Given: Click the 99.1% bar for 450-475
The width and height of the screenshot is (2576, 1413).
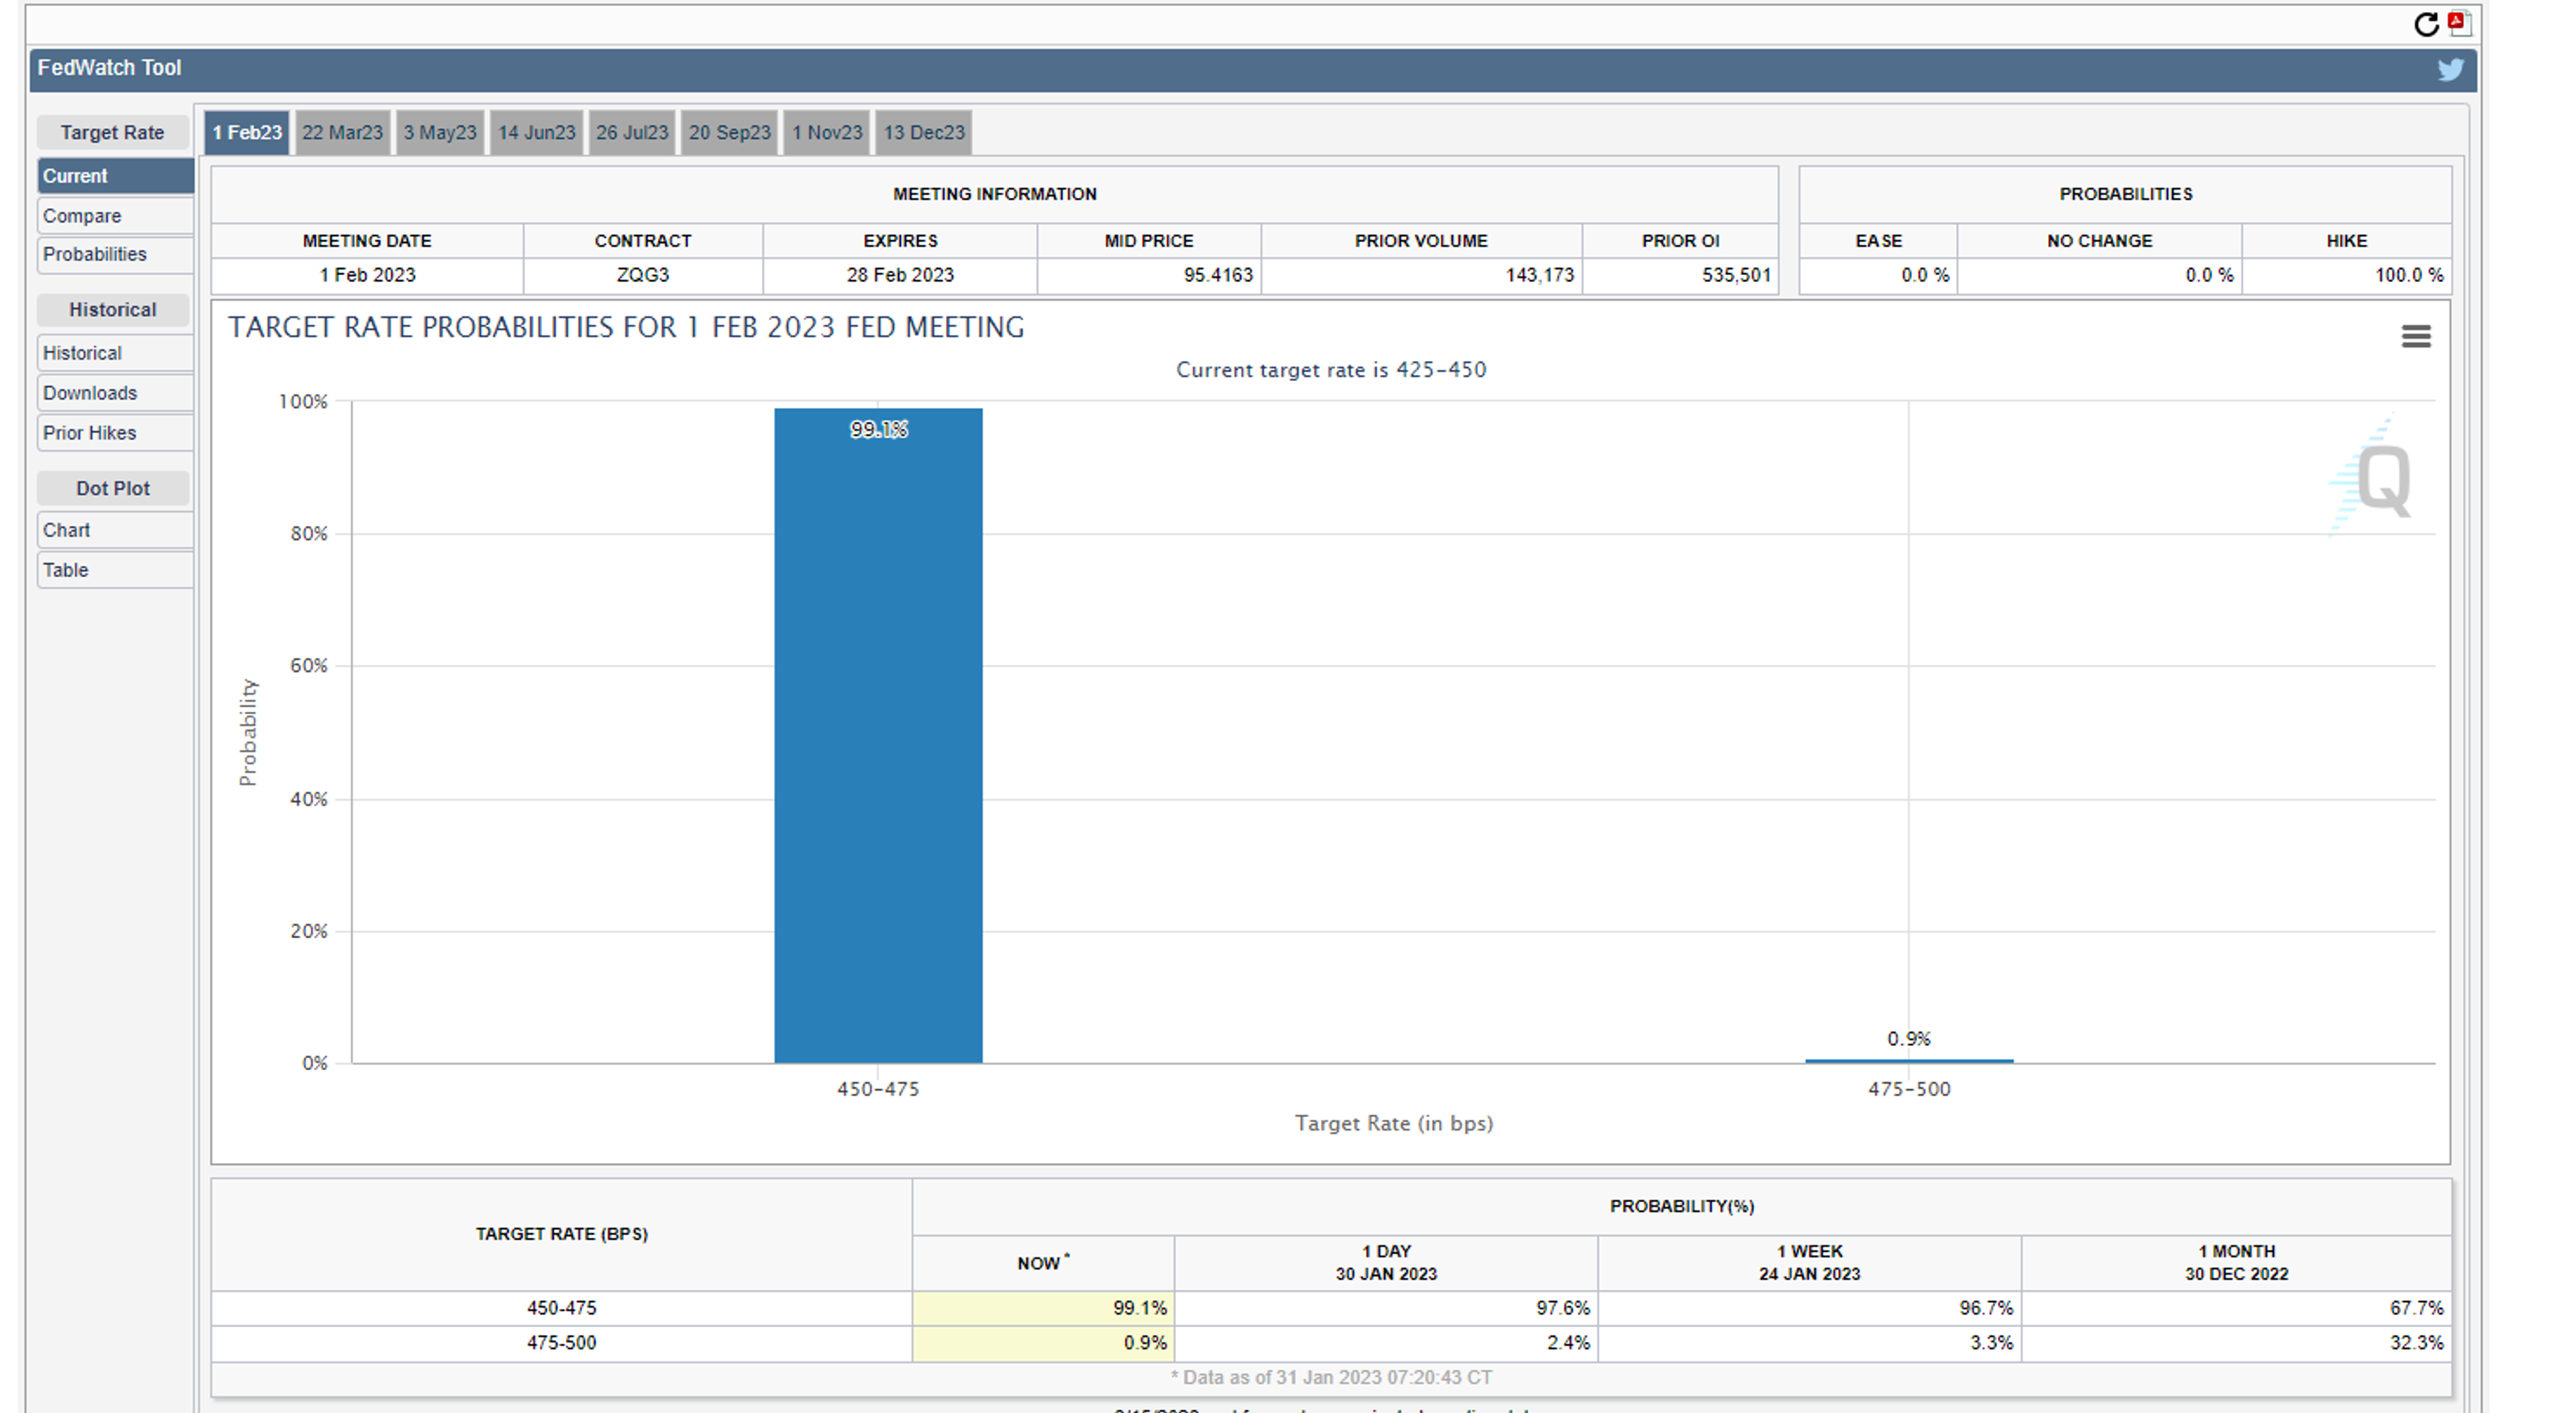Looking at the screenshot, I should click(878, 735).
